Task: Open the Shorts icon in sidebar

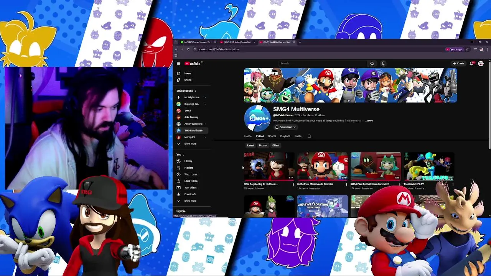Action: click(x=178, y=80)
